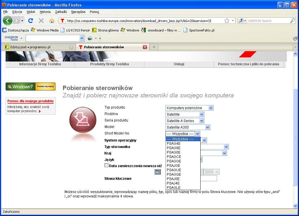
Task: Pick PSAGQE from the list
Action: click(x=183, y=174)
